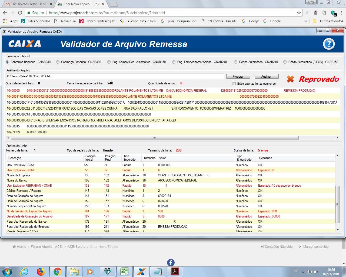Screen dimensions: 346x277
Task: Go back with browser back arrow
Action: coord(5,13)
